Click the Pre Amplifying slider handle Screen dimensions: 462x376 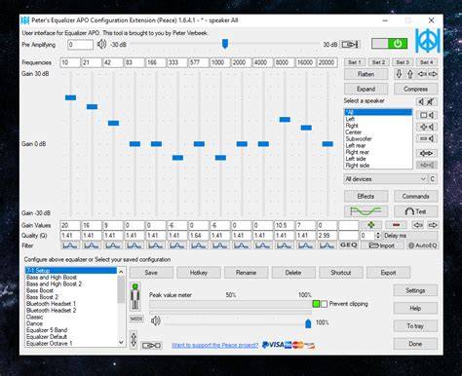225,44
